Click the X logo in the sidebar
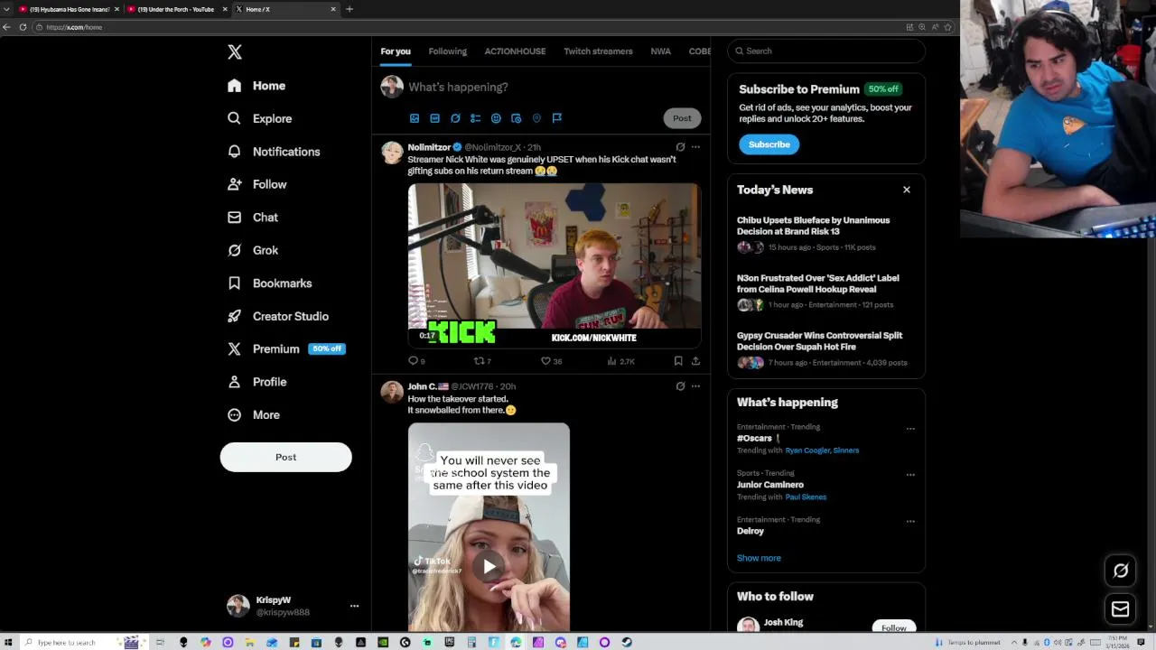 click(235, 52)
